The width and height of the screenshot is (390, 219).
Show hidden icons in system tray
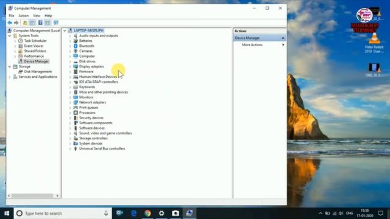pyautogui.click(x=321, y=214)
